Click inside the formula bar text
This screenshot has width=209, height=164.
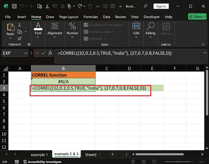tap(115, 53)
